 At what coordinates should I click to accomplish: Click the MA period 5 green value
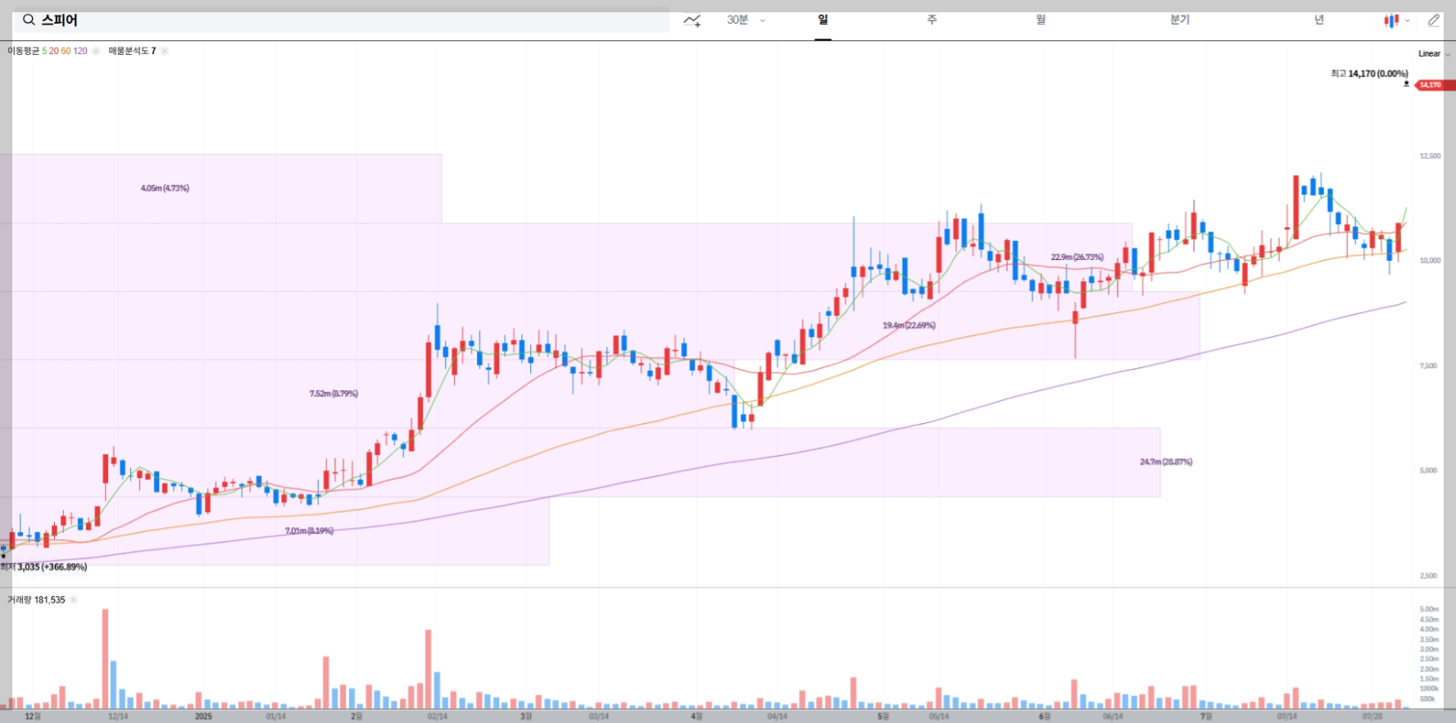pos(44,51)
